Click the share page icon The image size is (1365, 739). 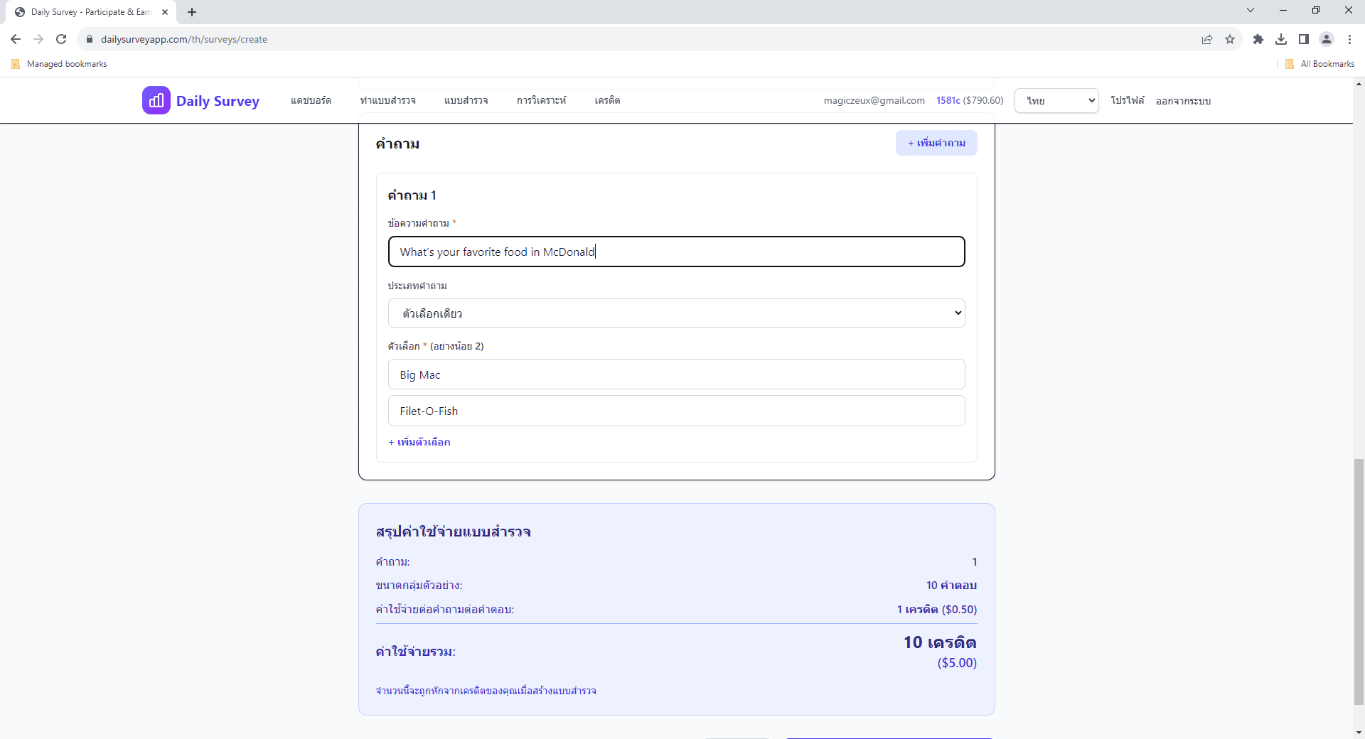point(1207,39)
